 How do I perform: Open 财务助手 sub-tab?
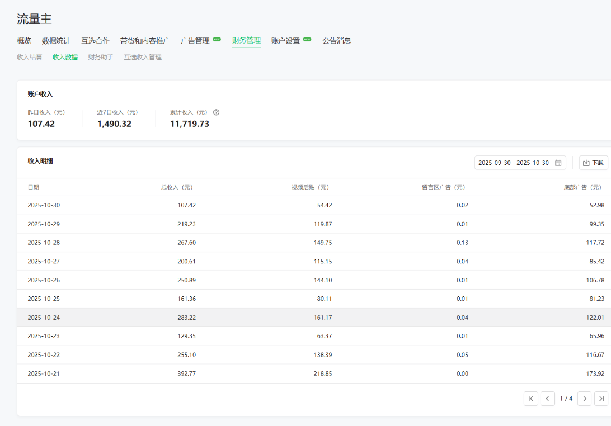pyautogui.click(x=101, y=57)
